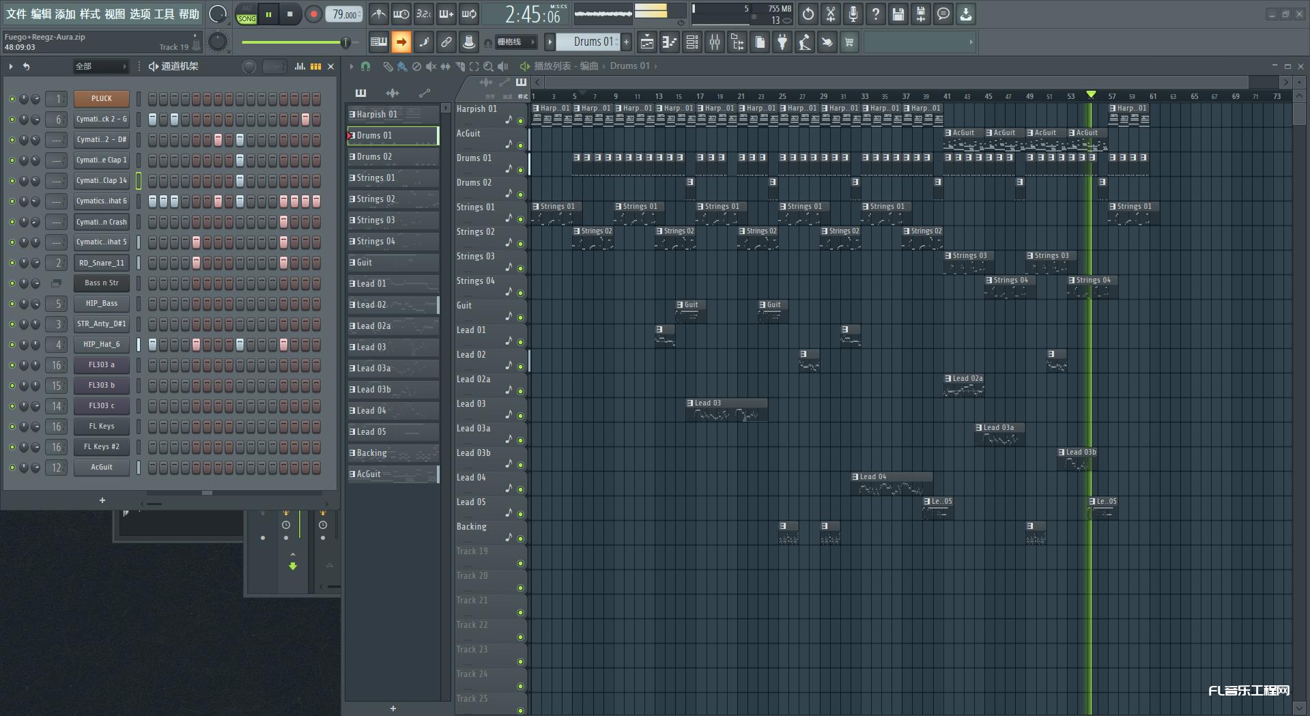Screen dimensions: 1310x716
Task: Open the snap 栅格线 dropdown
Action: pyautogui.click(x=517, y=42)
